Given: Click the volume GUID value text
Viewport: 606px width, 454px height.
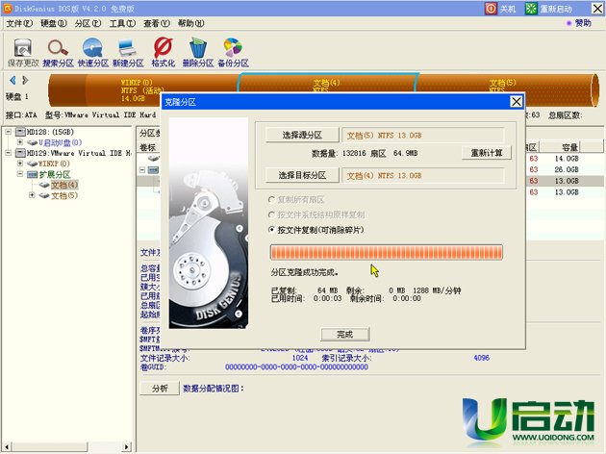Looking at the screenshot, I should [x=296, y=366].
